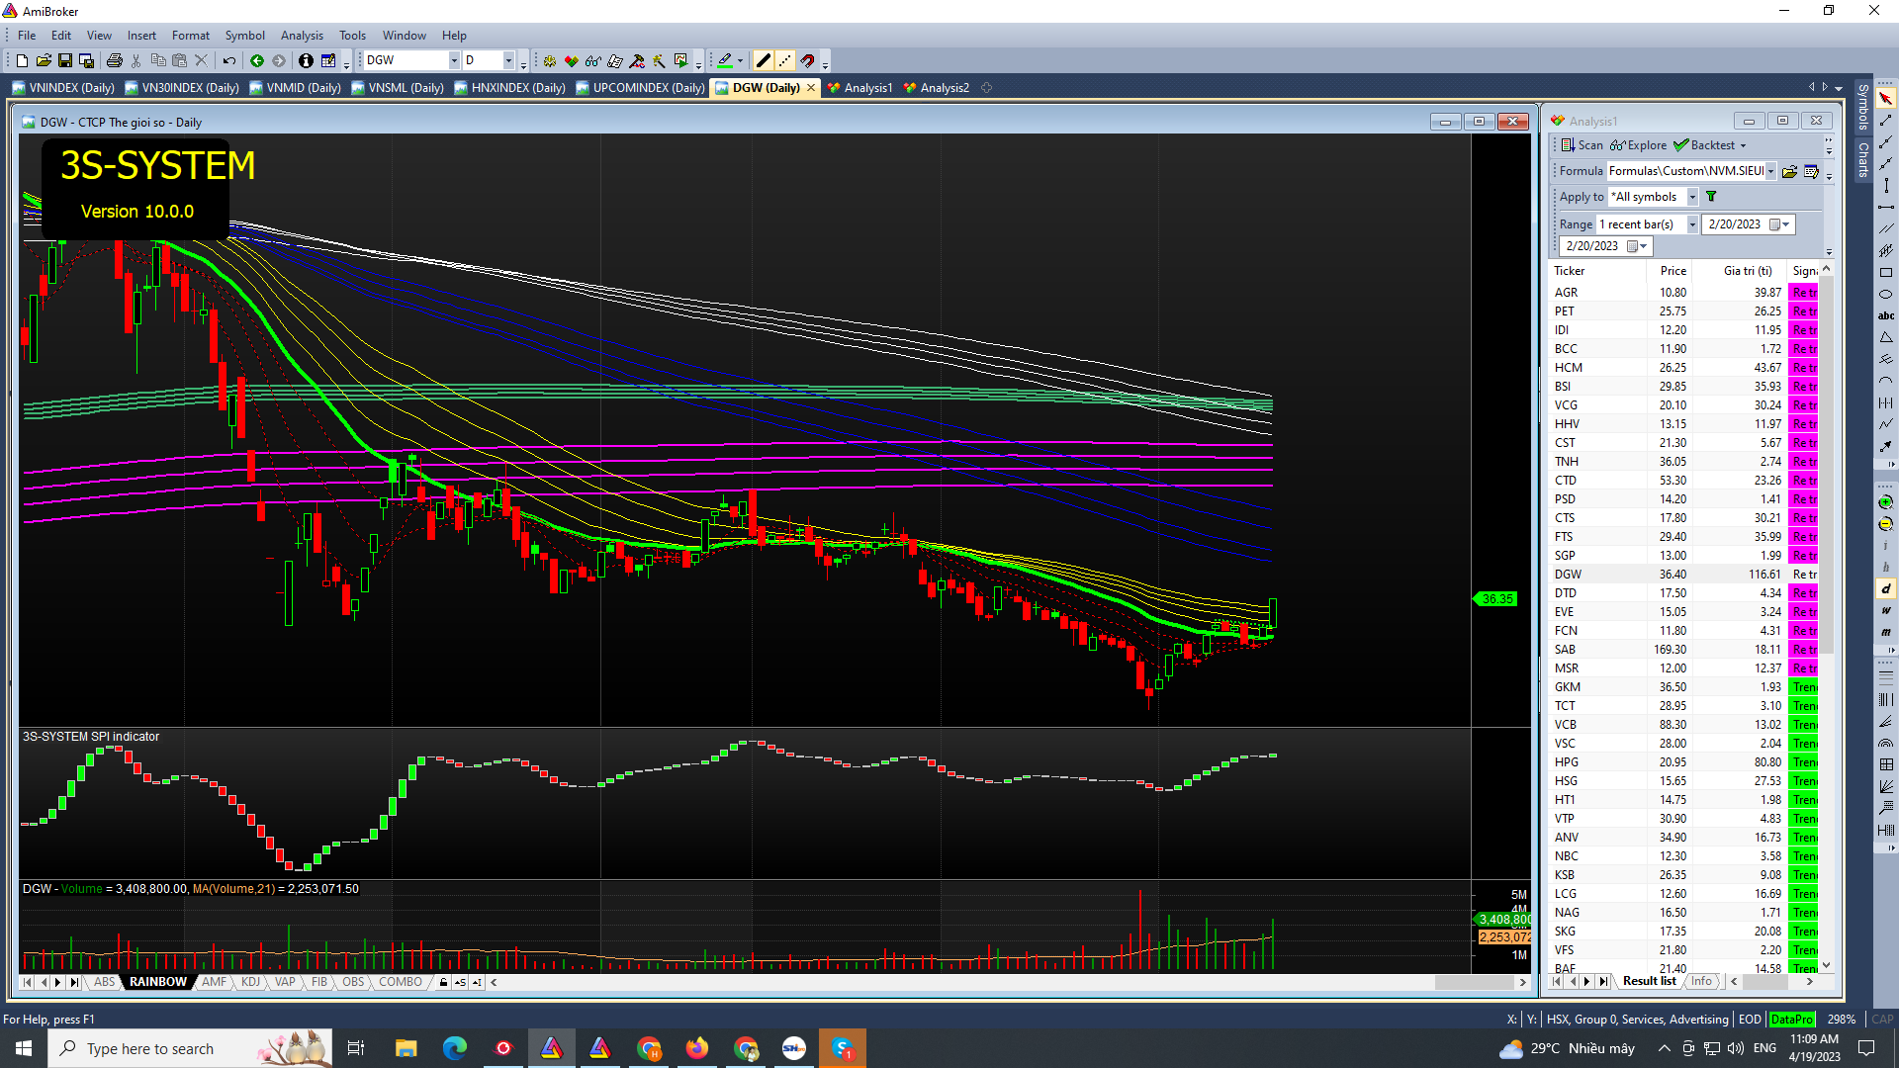Click the Explore button
The height and width of the screenshot is (1068, 1899).
(x=1639, y=145)
